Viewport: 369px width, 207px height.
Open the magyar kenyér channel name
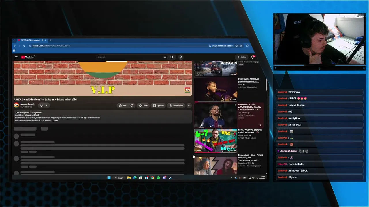pos(28,104)
